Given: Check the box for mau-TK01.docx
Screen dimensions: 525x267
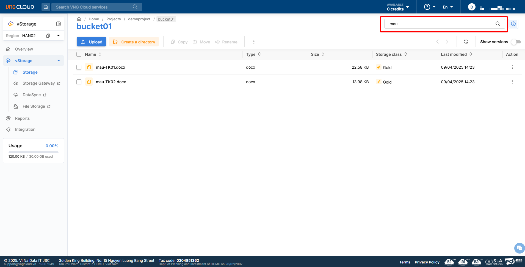Looking at the screenshot, I should click(79, 67).
